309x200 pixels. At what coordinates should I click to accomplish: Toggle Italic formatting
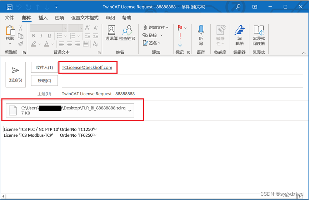click(x=41, y=36)
